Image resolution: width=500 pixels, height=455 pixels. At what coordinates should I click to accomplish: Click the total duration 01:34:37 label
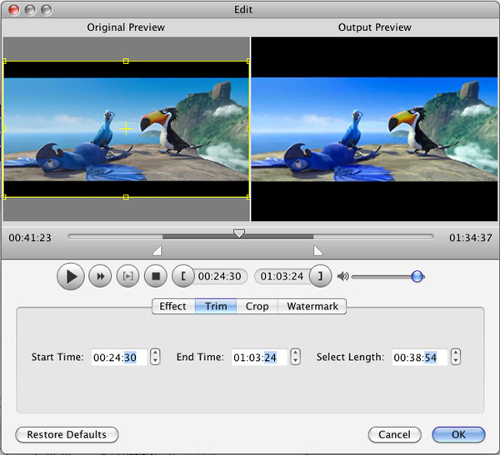point(471,238)
